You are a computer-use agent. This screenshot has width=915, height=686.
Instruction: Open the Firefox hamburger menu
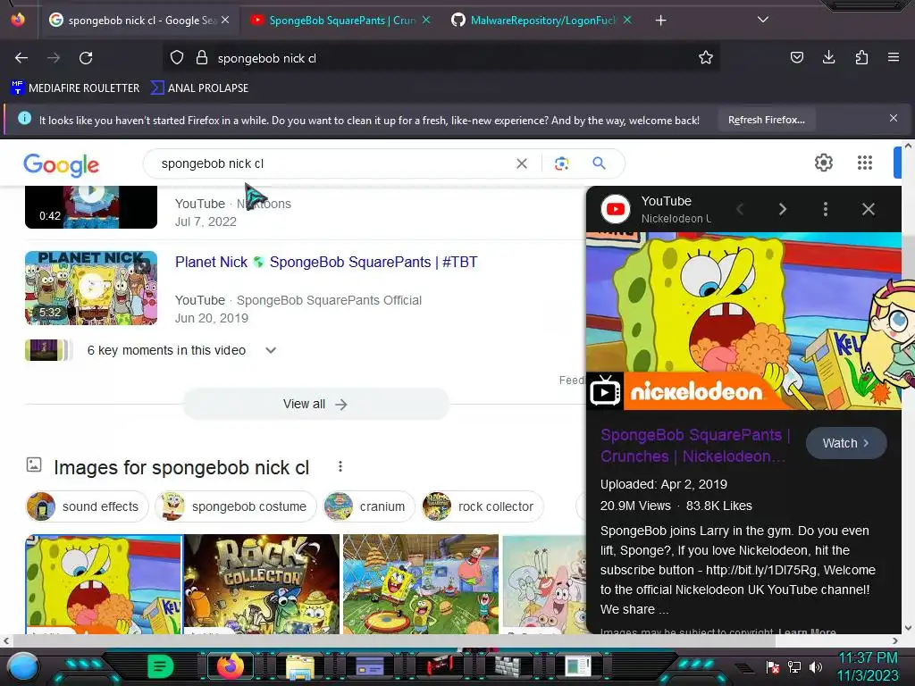click(x=894, y=57)
